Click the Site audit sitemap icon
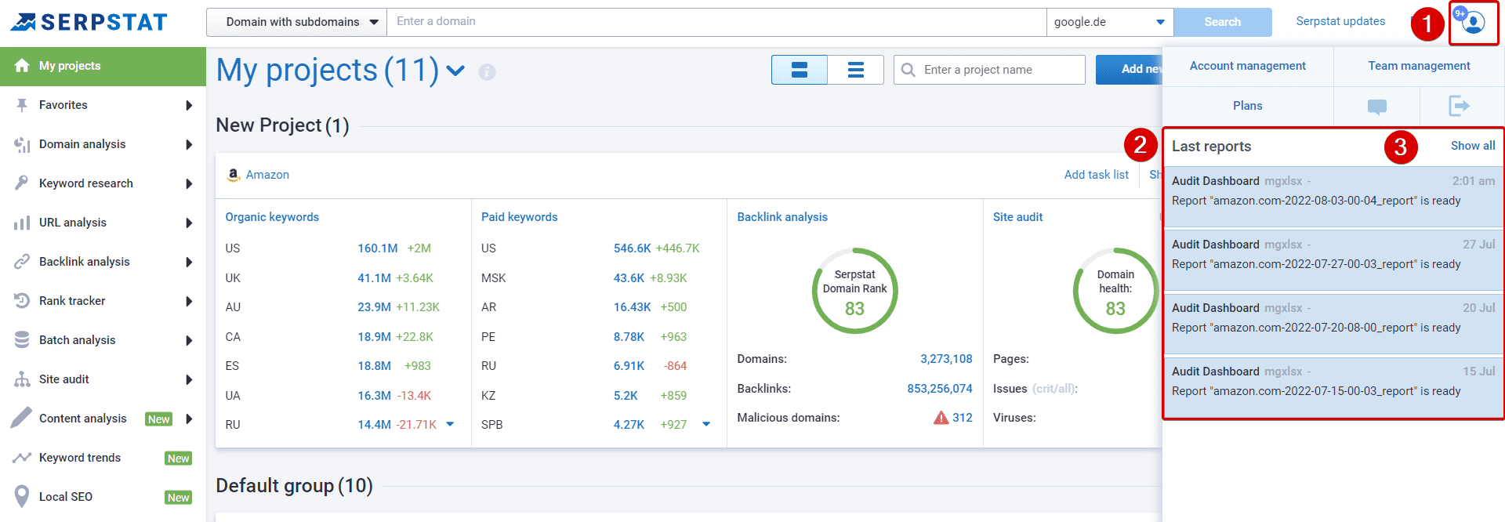Viewport: 1505px width, 522px height. point(22,379)
